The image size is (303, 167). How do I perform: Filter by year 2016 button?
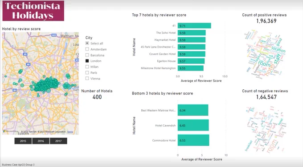tap(41, 141)
